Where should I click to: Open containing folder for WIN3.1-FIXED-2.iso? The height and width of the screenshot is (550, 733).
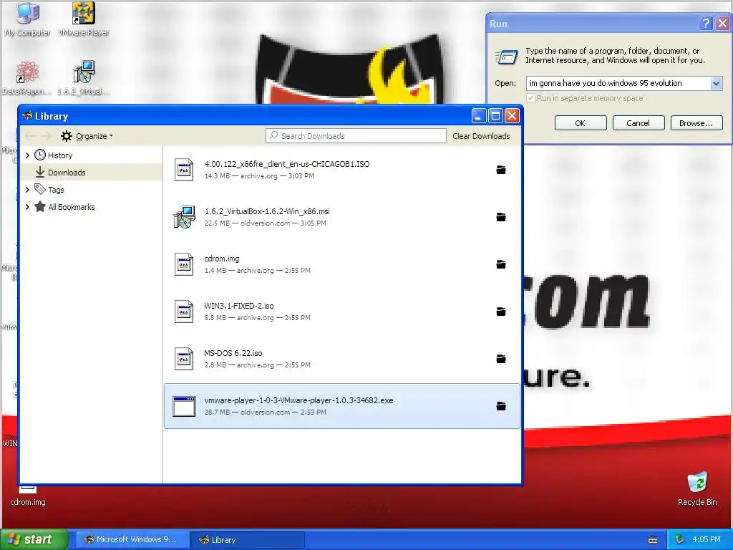point(500,312)
